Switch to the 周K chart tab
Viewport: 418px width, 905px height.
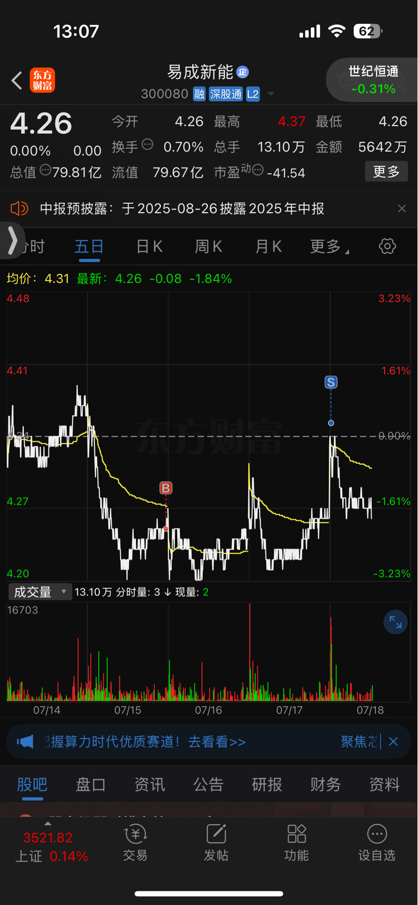pyautogui.click(x=208, y=247)
